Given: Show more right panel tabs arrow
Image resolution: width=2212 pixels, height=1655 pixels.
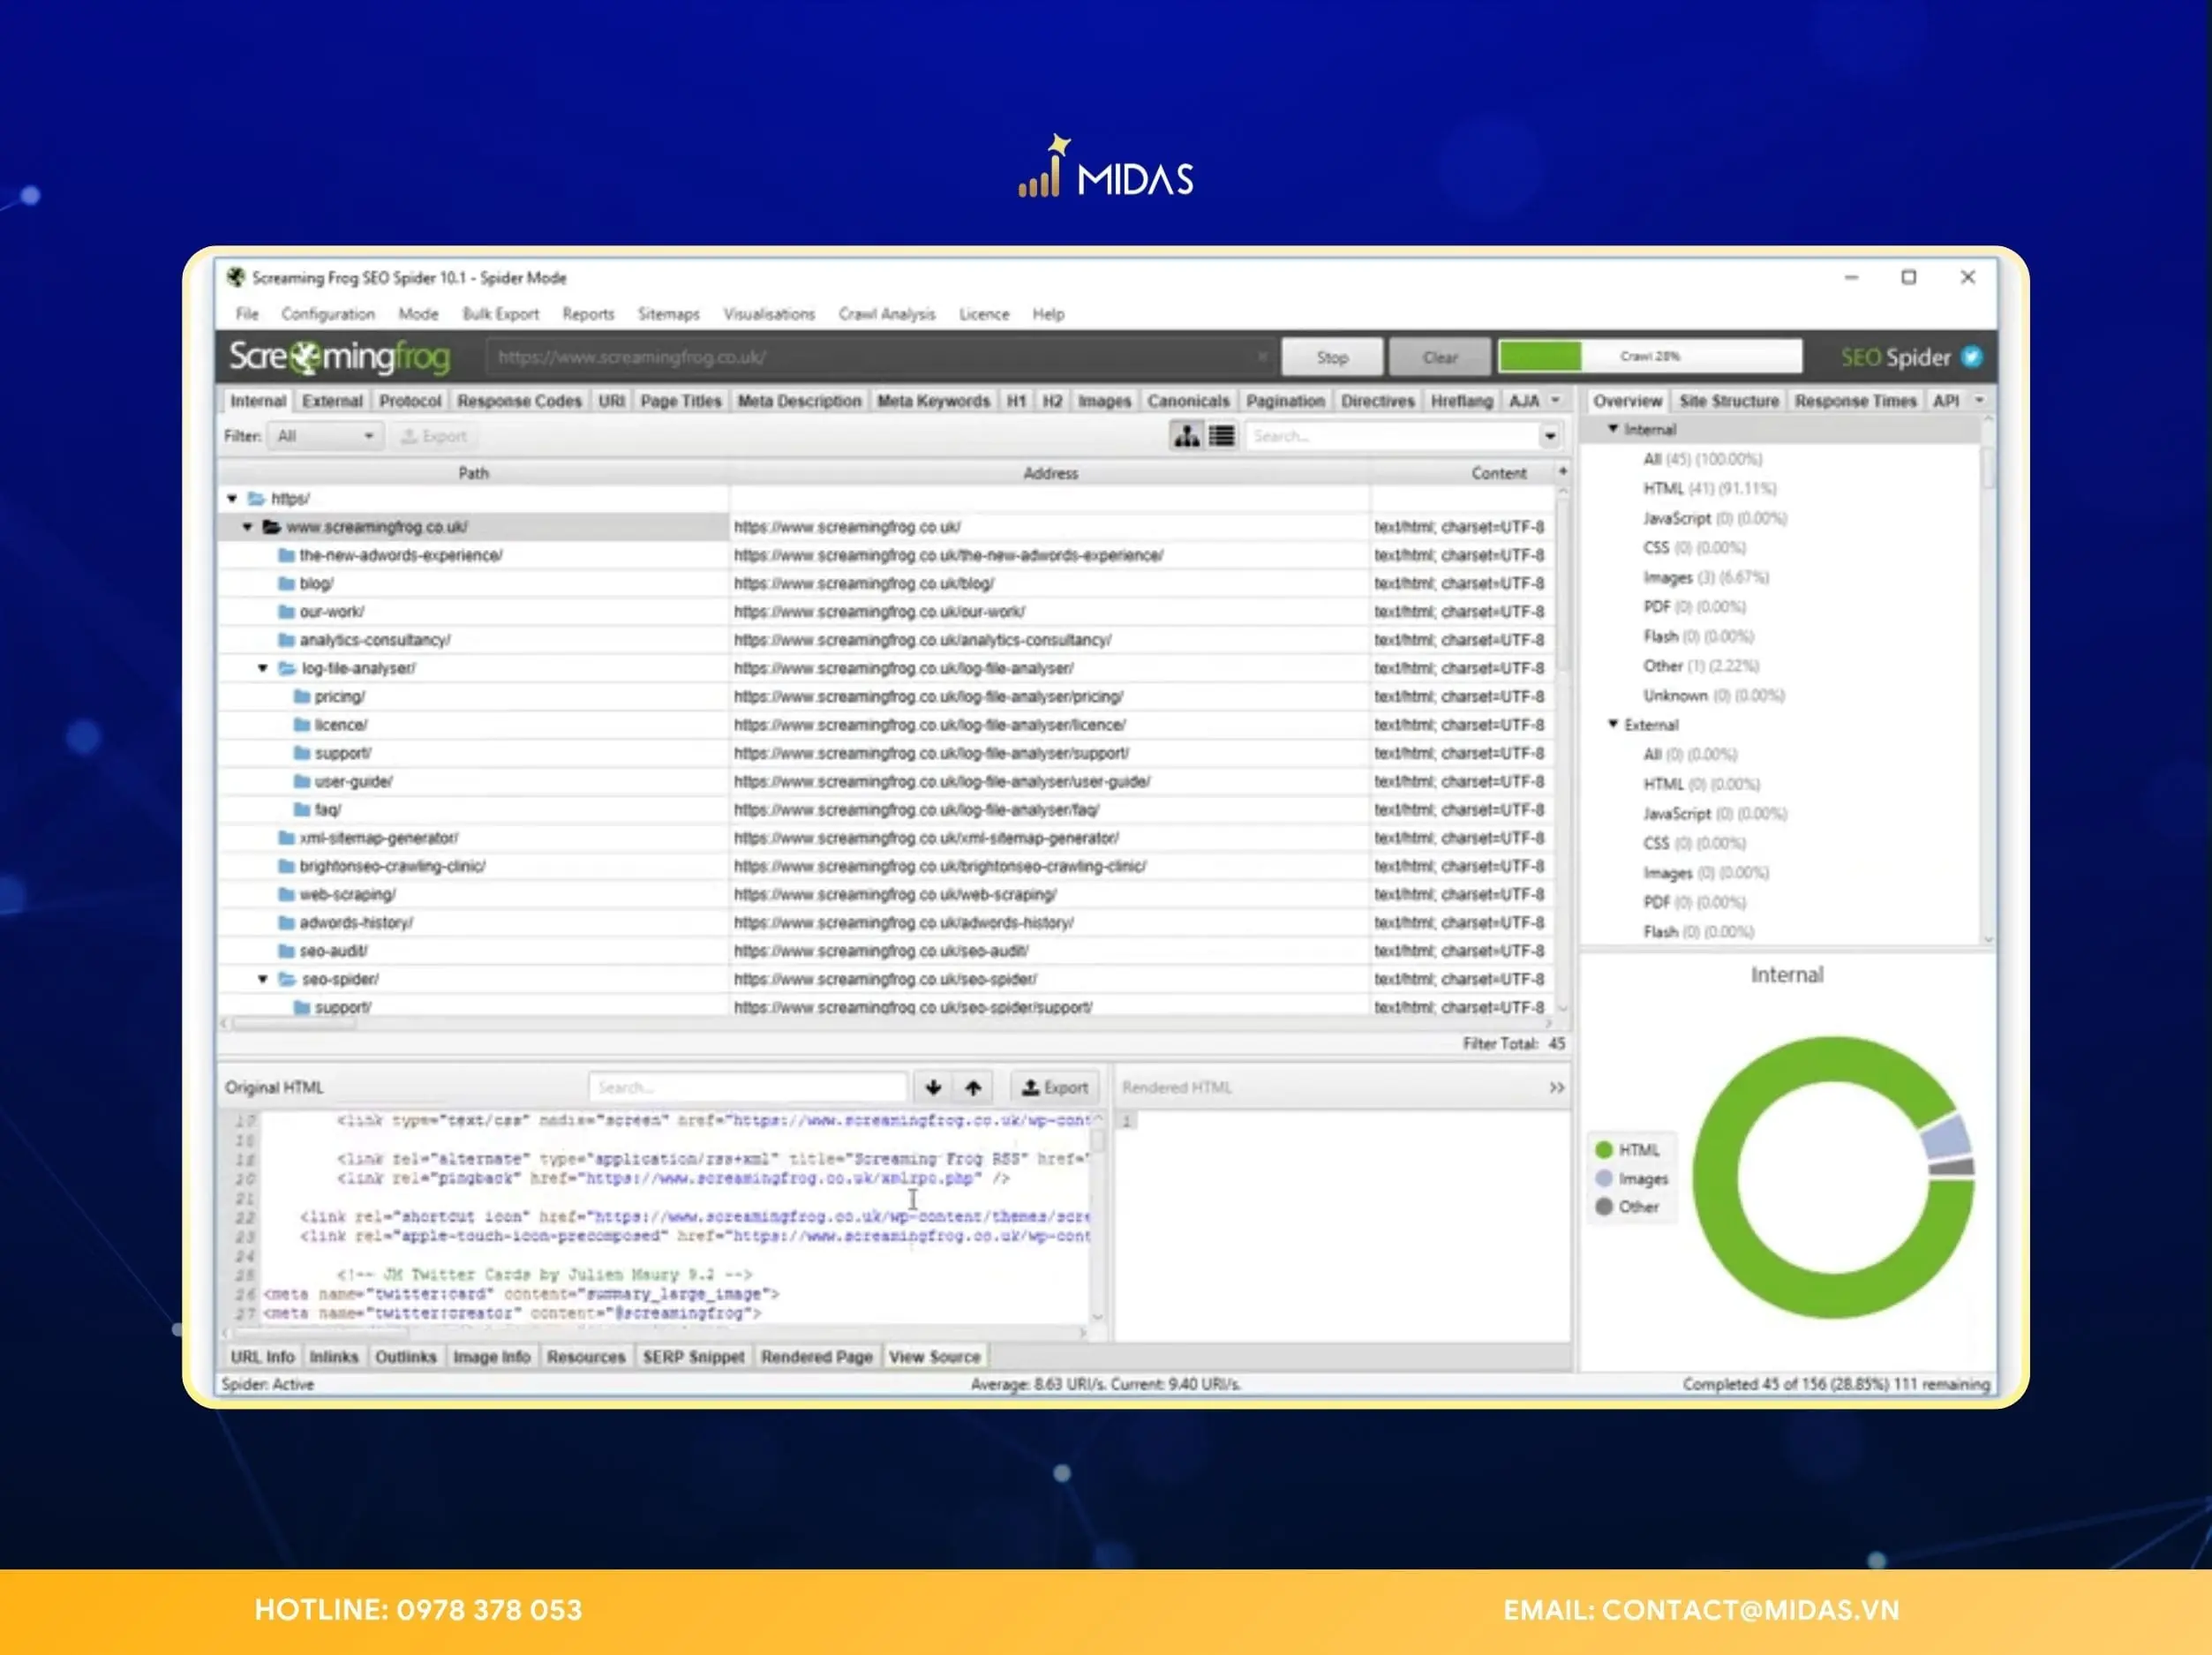Looking at the screenshot, I should 1978,400.
